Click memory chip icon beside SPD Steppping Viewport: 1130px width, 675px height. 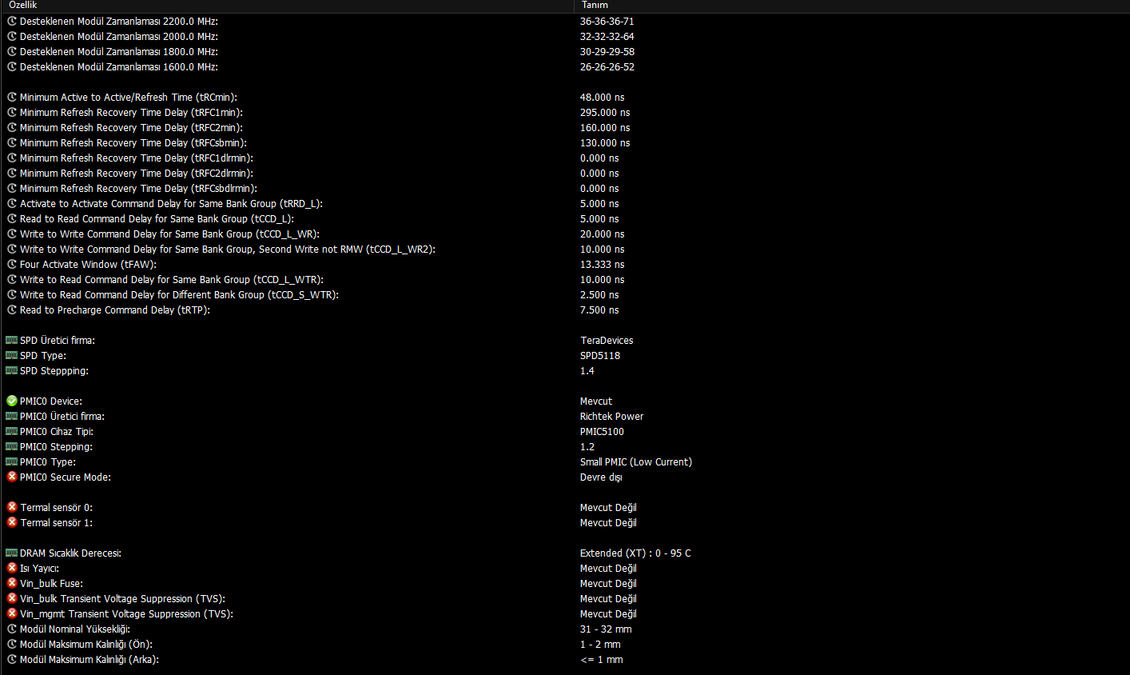11,371
